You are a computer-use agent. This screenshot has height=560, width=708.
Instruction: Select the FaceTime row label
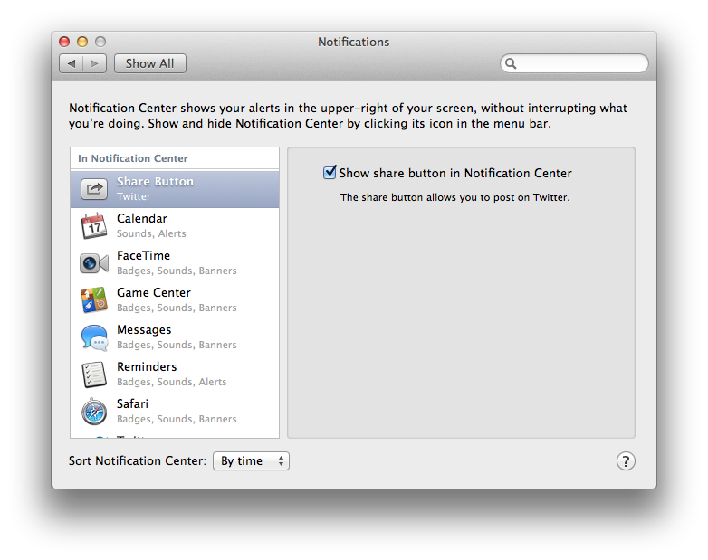click(x=143, y=255)
